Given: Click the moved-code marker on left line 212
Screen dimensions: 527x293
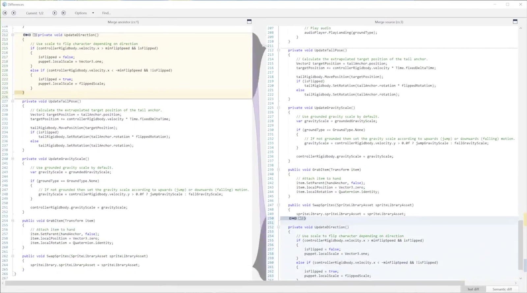Looking at the screenshot, I should [27, 35].
